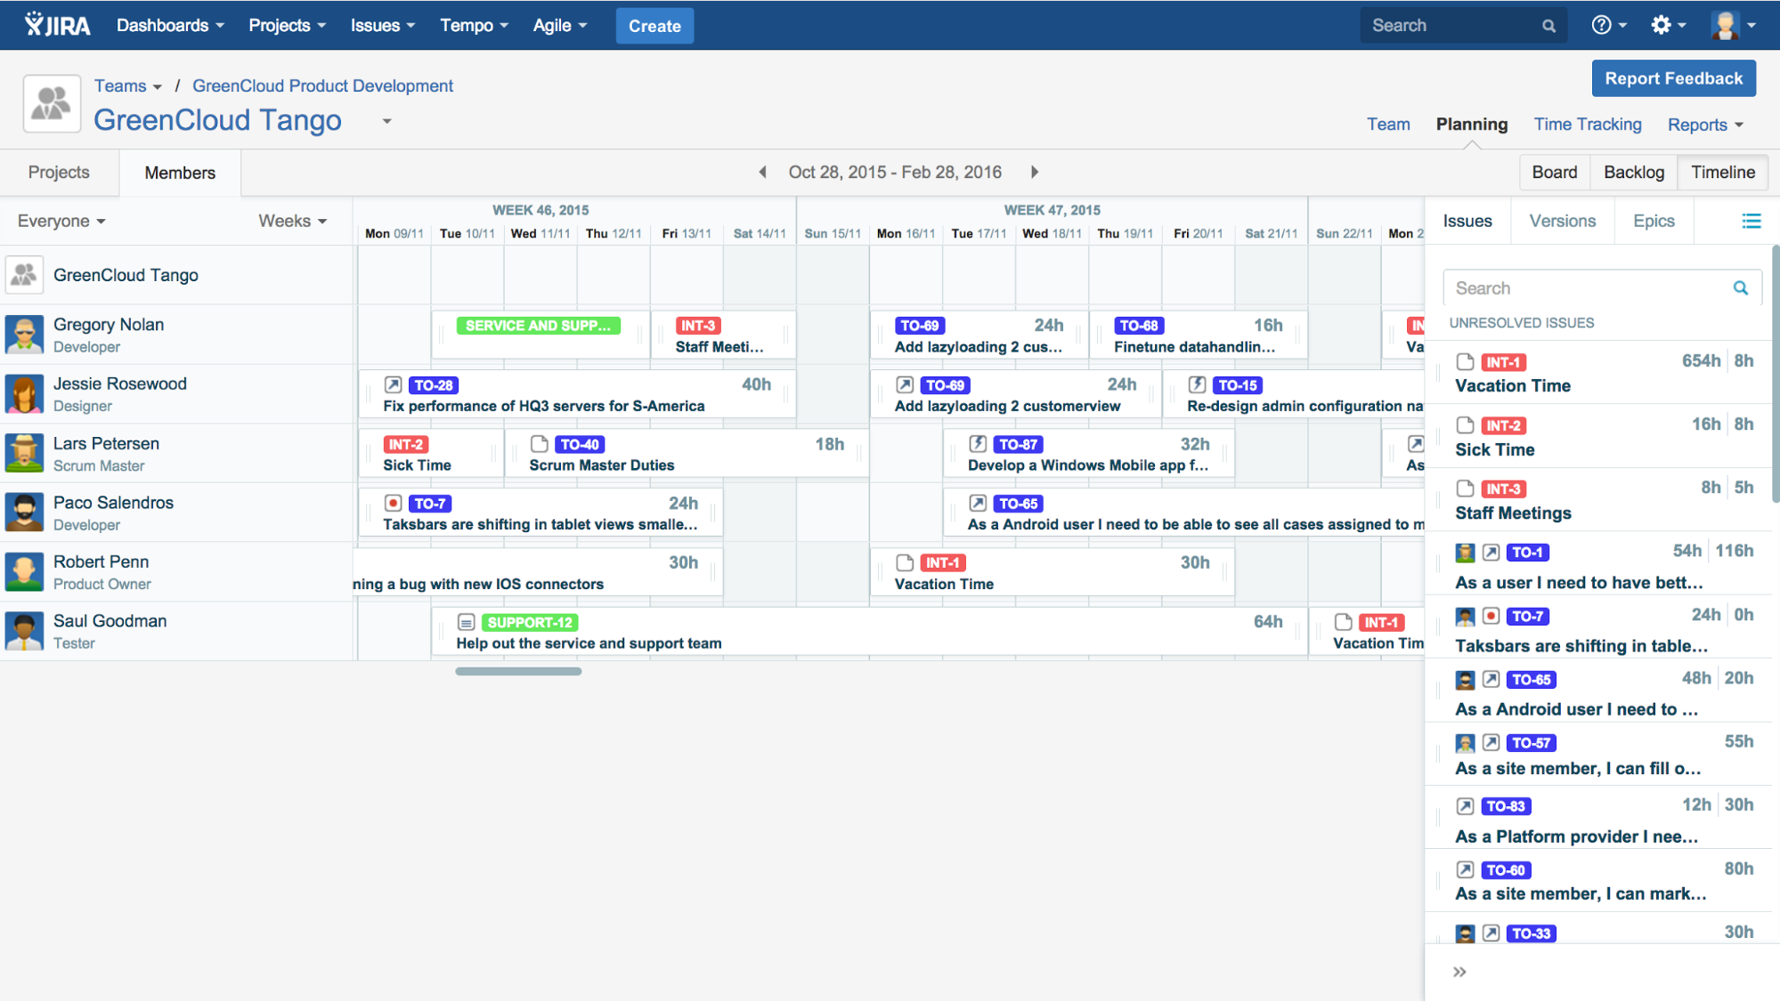Go to next date range arrow
The width and height of the screenshot is (1780, 1002).
pyautogui.click(x=1035, y=172)
